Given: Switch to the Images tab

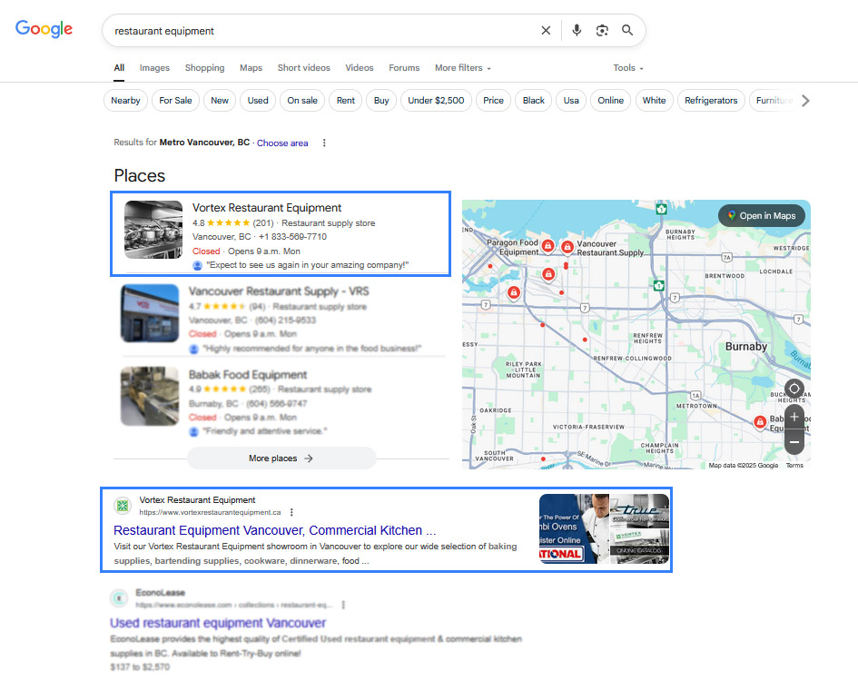Looking at the screenshot, I should click(154, 68).
